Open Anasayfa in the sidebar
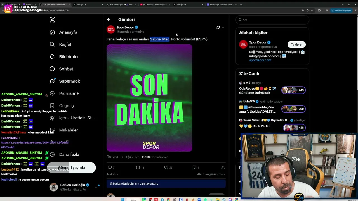358x201 pixels. coord(68,32)
